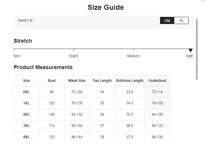Click the Waist Size column header
Image resolution: width=209 pixels, height=145 pixels.
(x=77, y=81)
